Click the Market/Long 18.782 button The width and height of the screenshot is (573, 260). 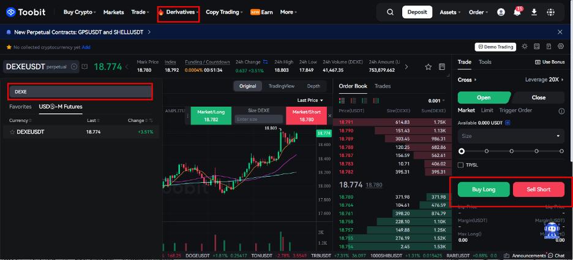211,116
